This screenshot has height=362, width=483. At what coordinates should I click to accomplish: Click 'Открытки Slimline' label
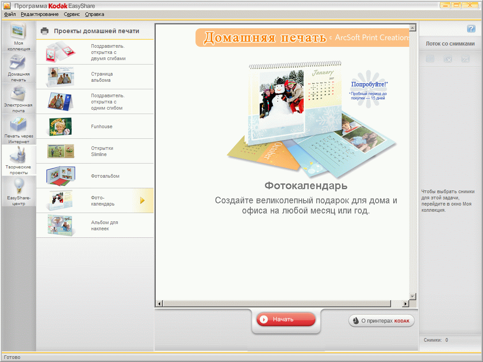(102, 151)
